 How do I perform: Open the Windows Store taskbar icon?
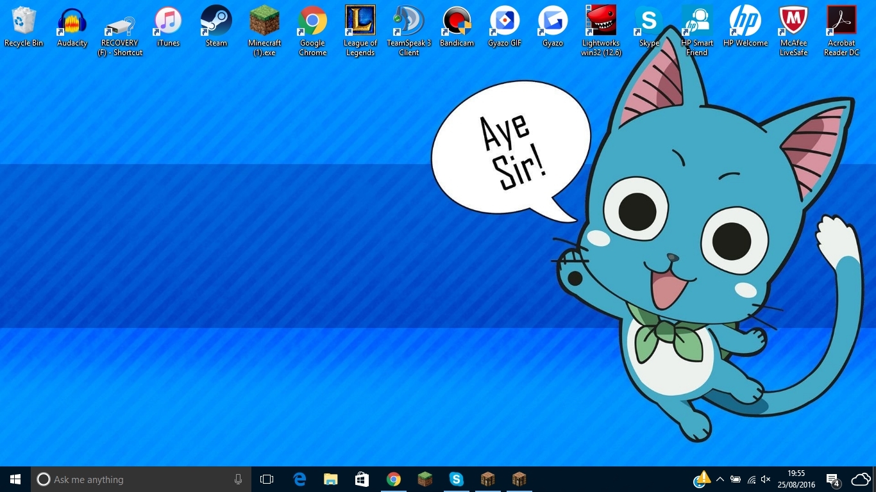(362, 479)
